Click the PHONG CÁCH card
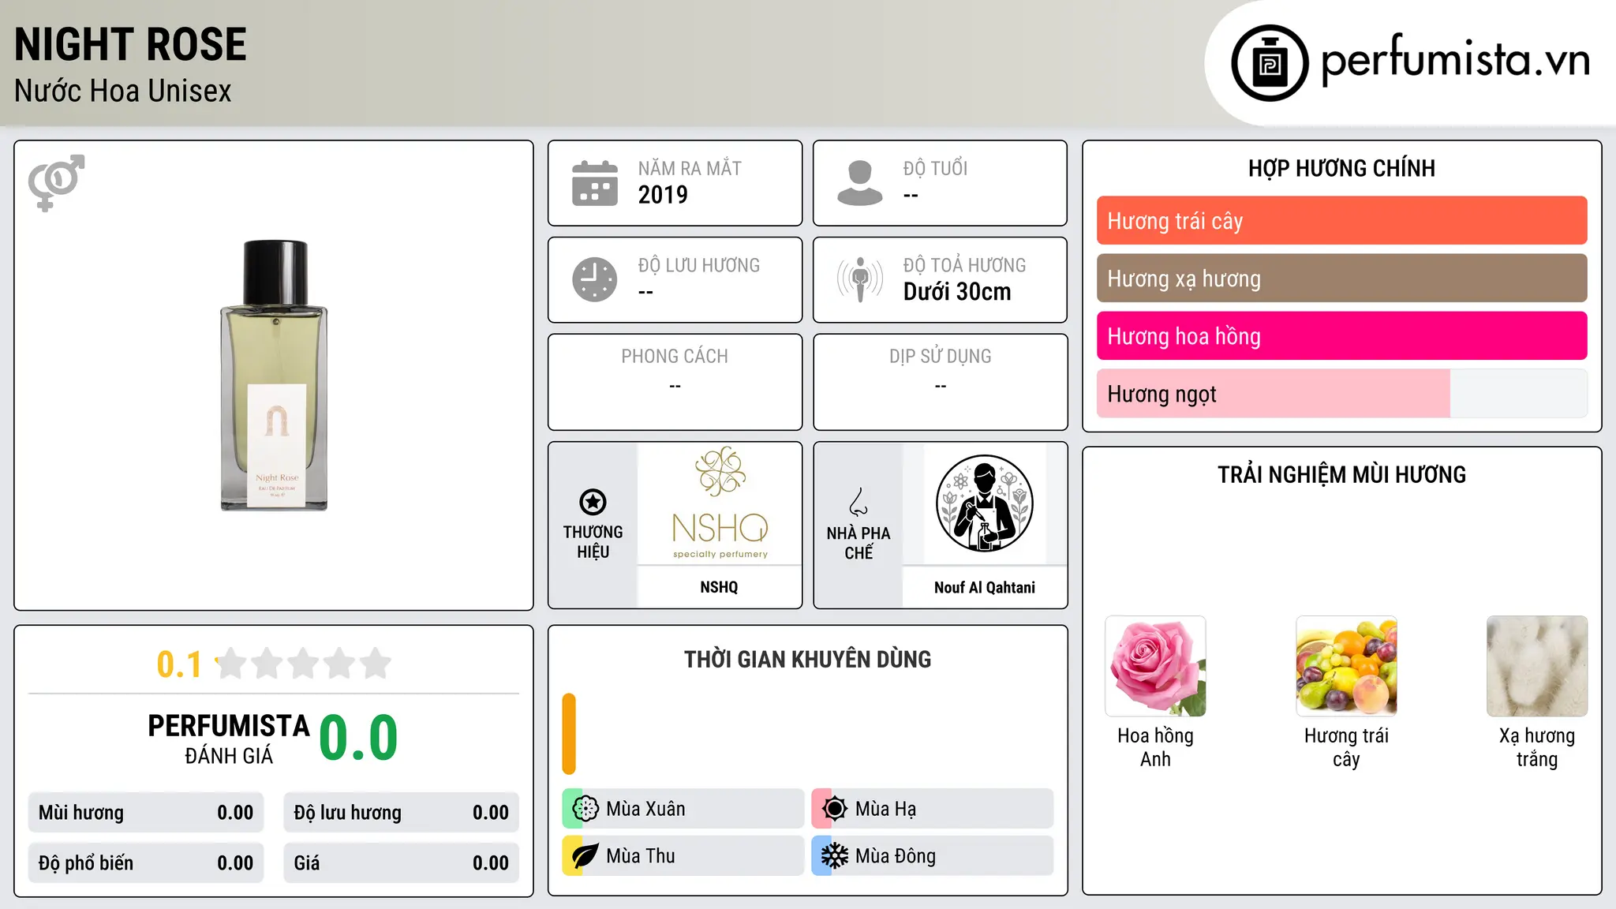Image resolution: width=1616 pixels, height=909 pixels. (675, 382)
